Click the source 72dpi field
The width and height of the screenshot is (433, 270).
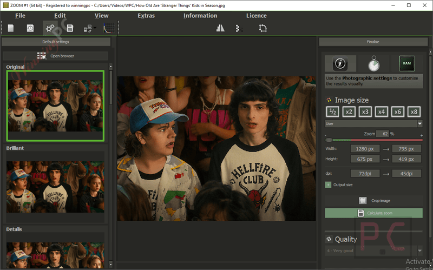click(x=365, y=173)
